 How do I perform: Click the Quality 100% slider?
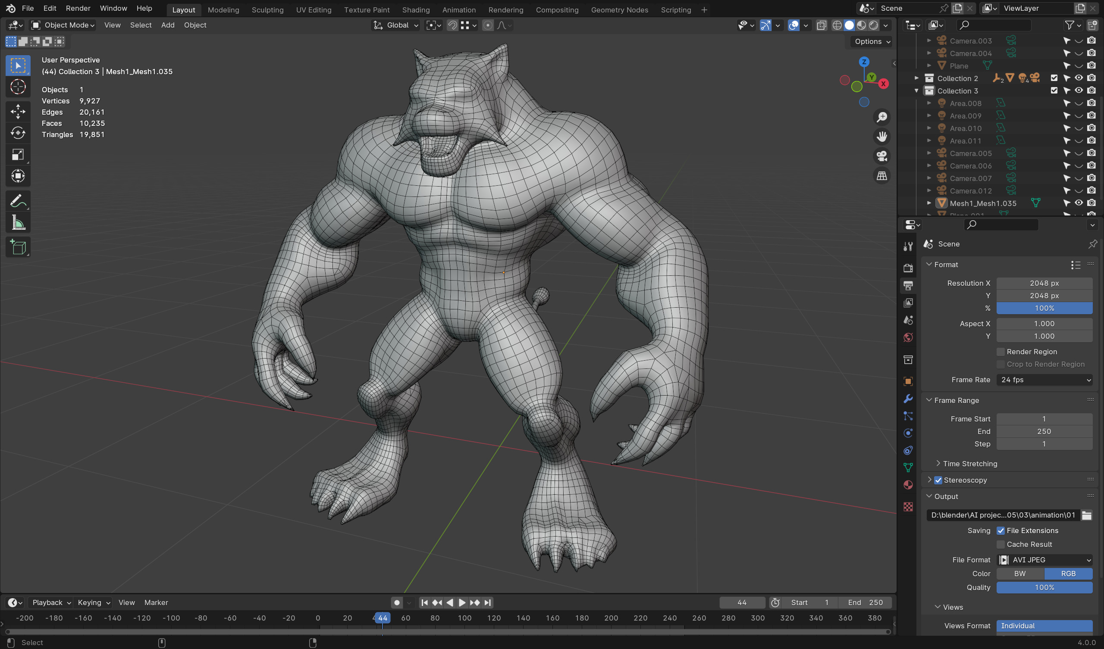tap(1044, 587)
